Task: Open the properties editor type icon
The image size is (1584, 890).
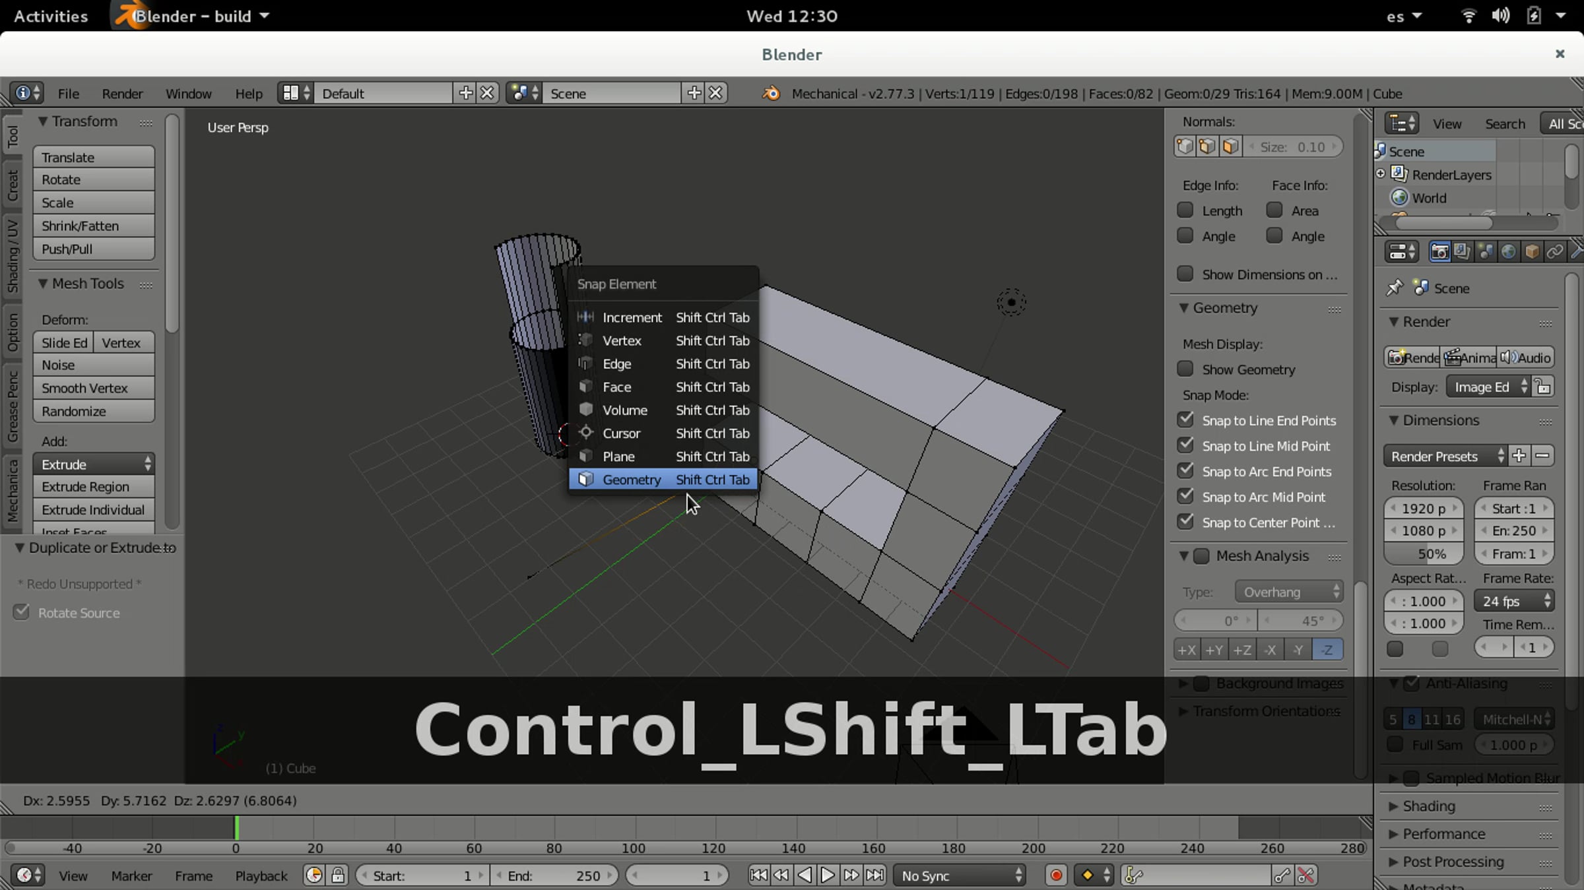Action: click(x=1401, y=251)
